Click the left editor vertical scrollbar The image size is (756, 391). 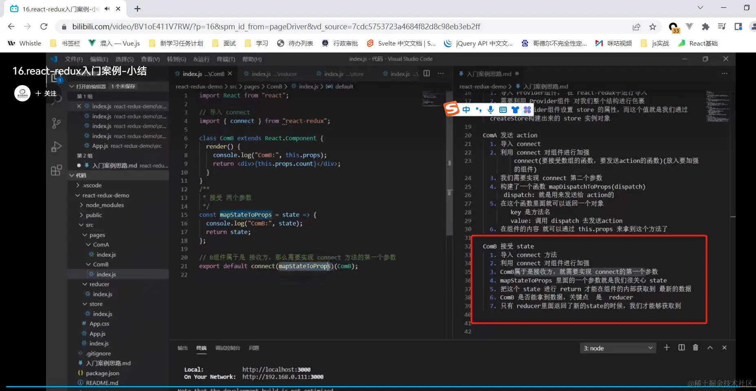click(x=449, y=163)
